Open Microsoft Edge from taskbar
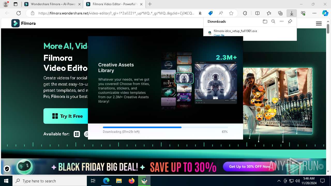The height and width of the screenshot is (186, 331). [x=106, y=181]
